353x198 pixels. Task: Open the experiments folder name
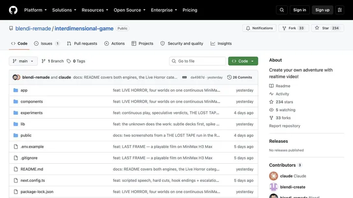coord(31,113)
